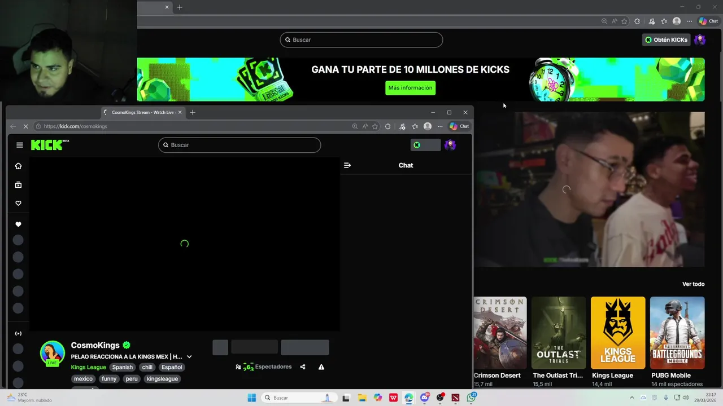Click the CosmoKings live avatar
The image size is (723, 406).
click(52, 353)
